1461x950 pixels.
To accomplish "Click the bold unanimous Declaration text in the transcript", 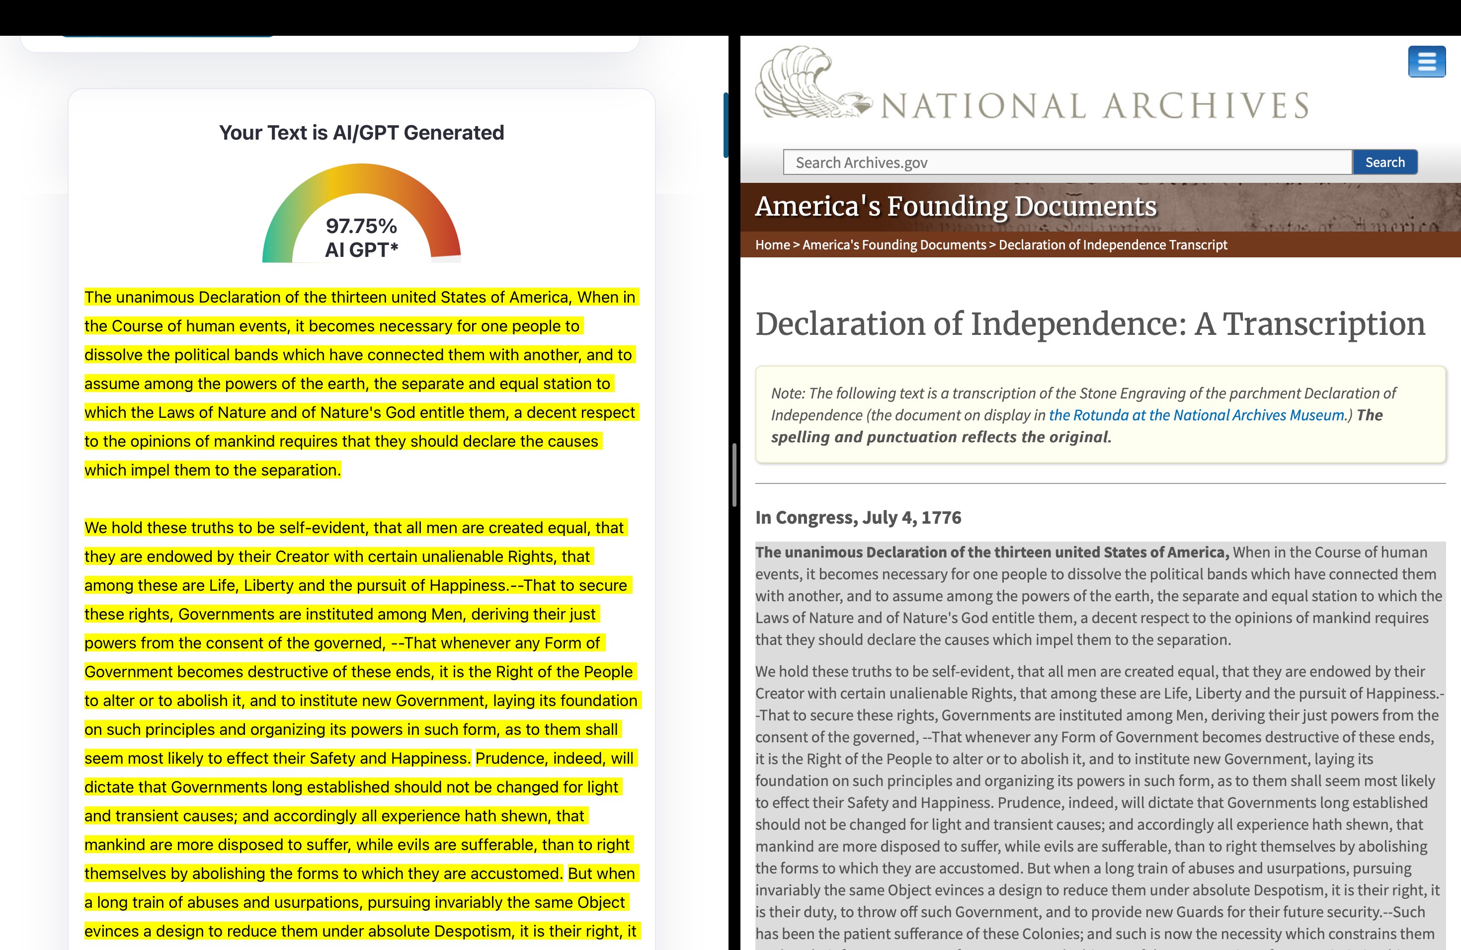I will (x=992, y=553).
